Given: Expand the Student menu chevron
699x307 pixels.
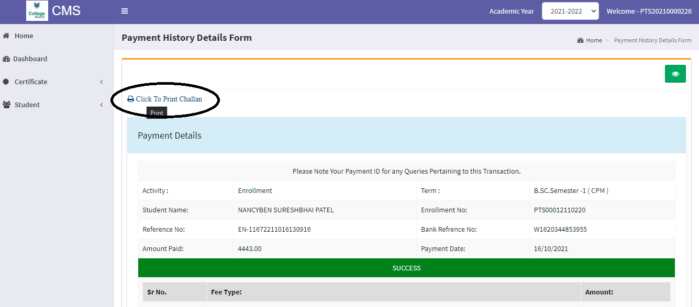Looking at the screenshot, I should tap(102, 105).
